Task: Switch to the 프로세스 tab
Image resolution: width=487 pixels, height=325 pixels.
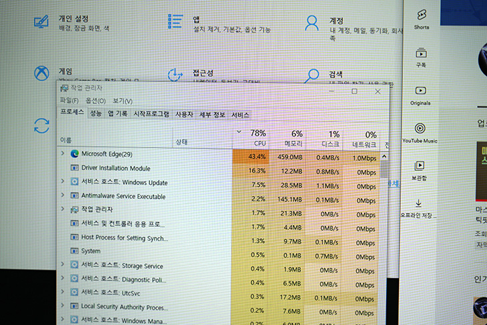Action: (x=72, y=112)
